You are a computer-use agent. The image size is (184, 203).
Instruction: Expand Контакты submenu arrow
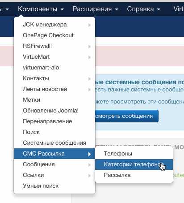pyautogui.click(x=89, y=79)
